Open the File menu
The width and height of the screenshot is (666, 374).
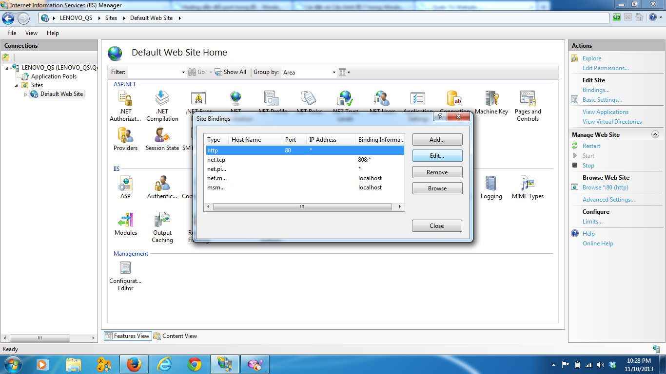pyautogui.click(x=12, y=33)
